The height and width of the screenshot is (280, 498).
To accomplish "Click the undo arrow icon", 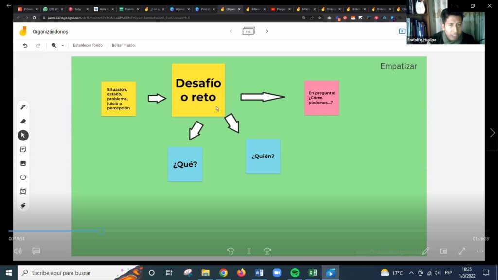I will tap(25, 45).
